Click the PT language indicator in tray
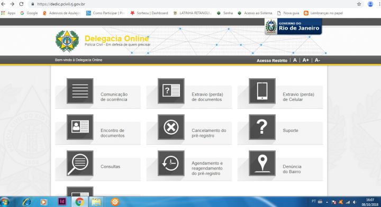 pyautogui.click(x=314, y=201)
